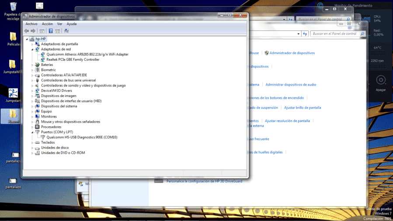Open Administrador de dispositivos link in Control Panel
Image resolution: width=393 pixels, height=221 pixels.
292,53
